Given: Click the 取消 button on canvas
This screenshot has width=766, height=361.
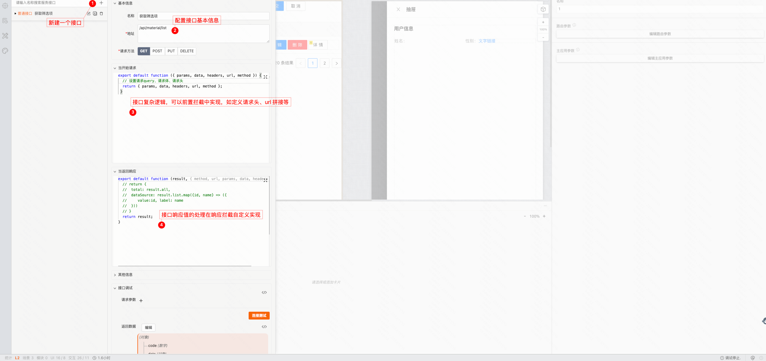Looking at the screenshot, I should point(296,6).
